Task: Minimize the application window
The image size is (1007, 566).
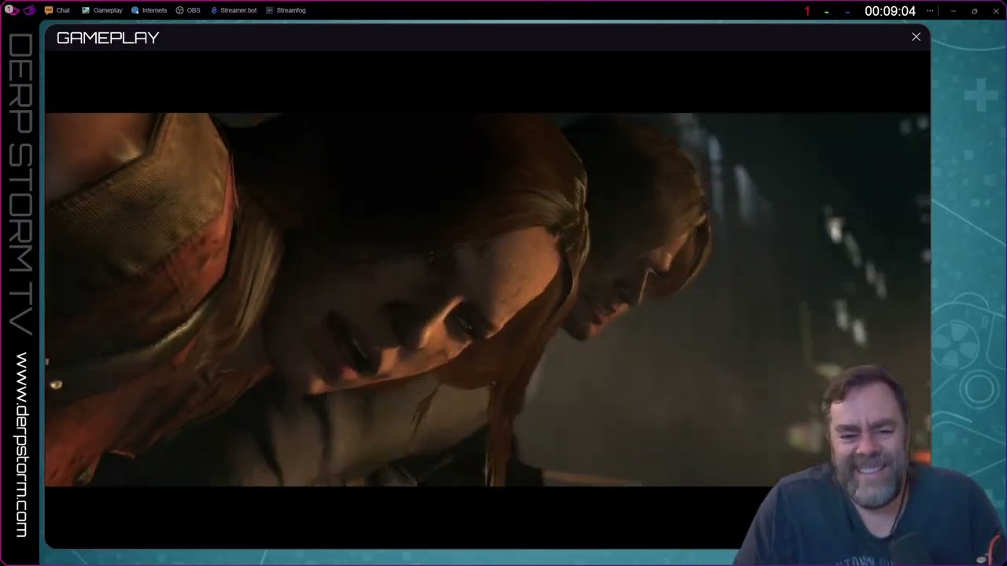Action: pos(953,11)
